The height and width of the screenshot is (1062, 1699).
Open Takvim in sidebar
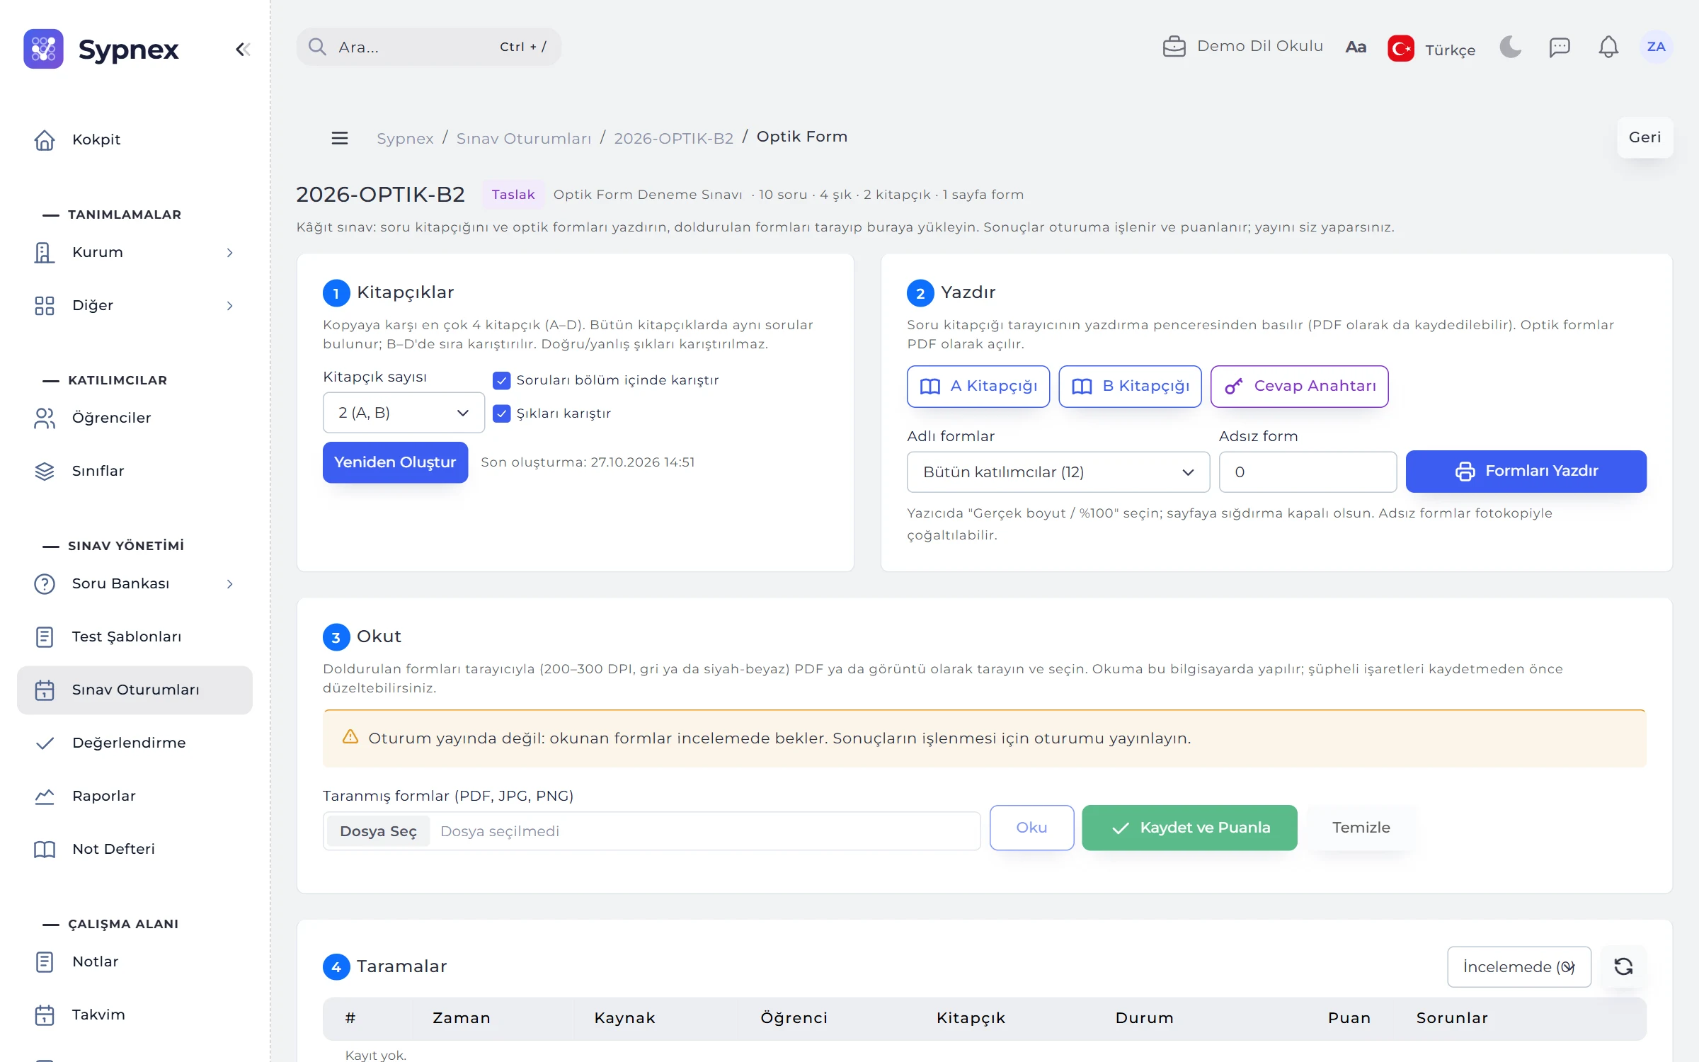135,1015
